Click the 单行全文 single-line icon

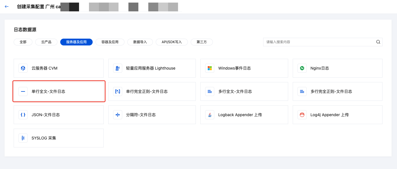coord(23,91)
